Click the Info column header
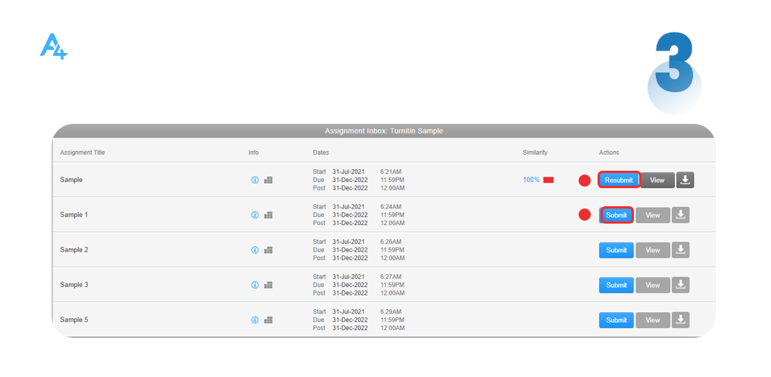 coord(253,153)
